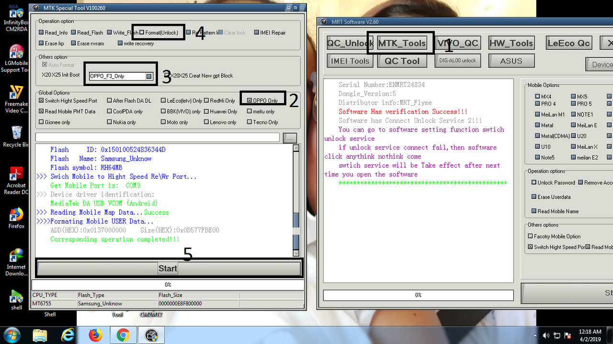Enable the Unlock Password option
Screen dimensions: 613x344
pos(534,183)
